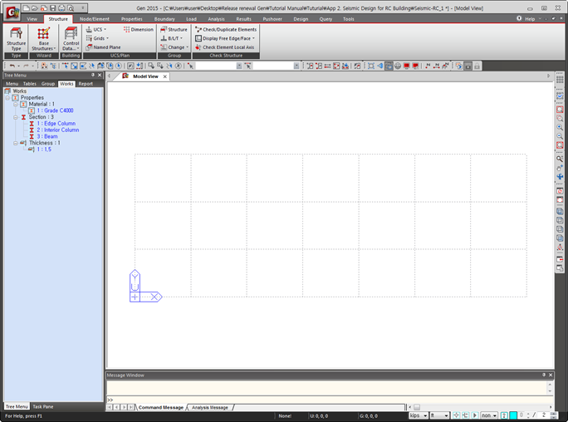Collapse the Section tree node

click(x=15, y=117)
